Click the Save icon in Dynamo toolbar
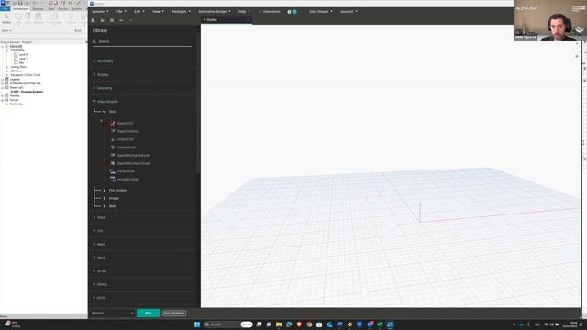Viewport: 587px width, 330px height. click(112, 20)
